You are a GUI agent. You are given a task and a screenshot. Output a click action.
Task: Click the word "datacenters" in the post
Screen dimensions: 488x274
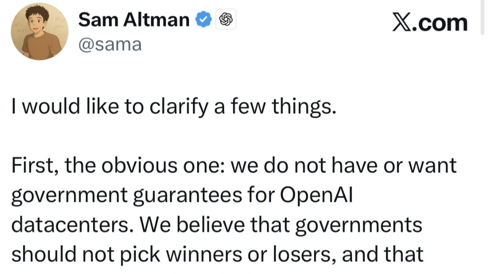(x=72, y=224)
